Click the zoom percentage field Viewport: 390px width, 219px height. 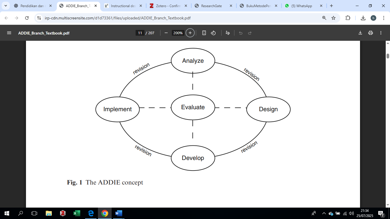[178, 33]
